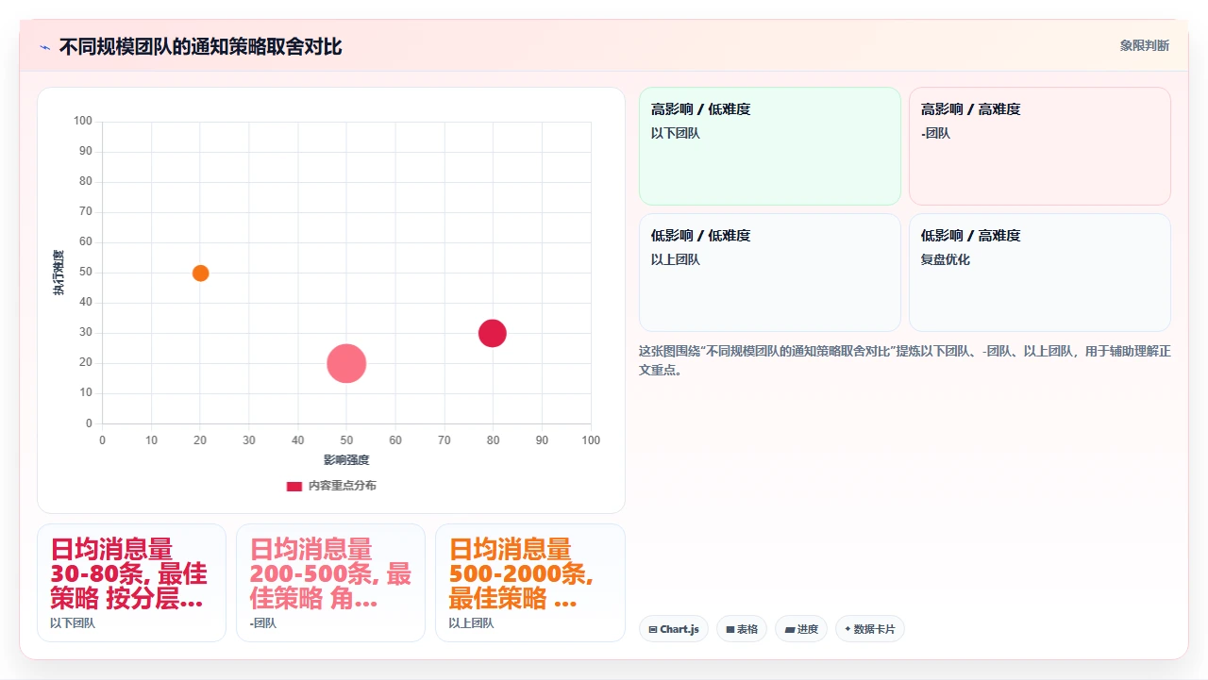Click the Chart.js tag icon

[x=653, y=629]
